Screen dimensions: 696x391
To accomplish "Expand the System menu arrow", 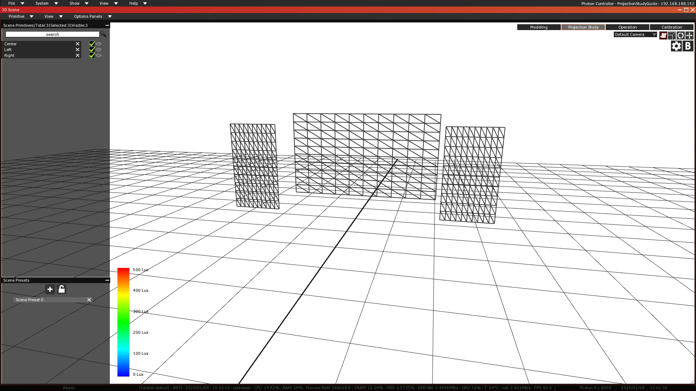I will [x=56, y=3].
